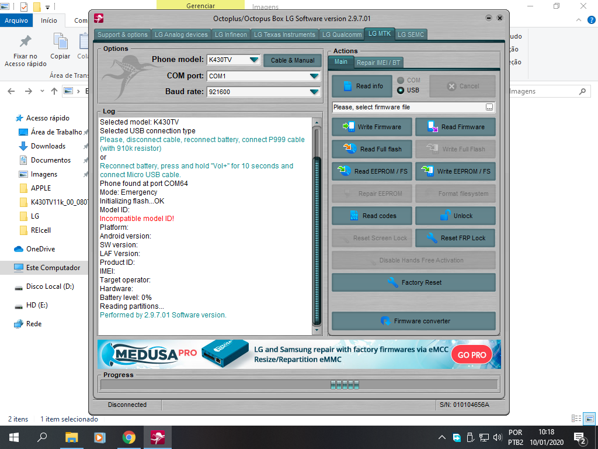Screen dimensions: 598x449
Task: Click Write Firmware button
Action: click(372, 127)
